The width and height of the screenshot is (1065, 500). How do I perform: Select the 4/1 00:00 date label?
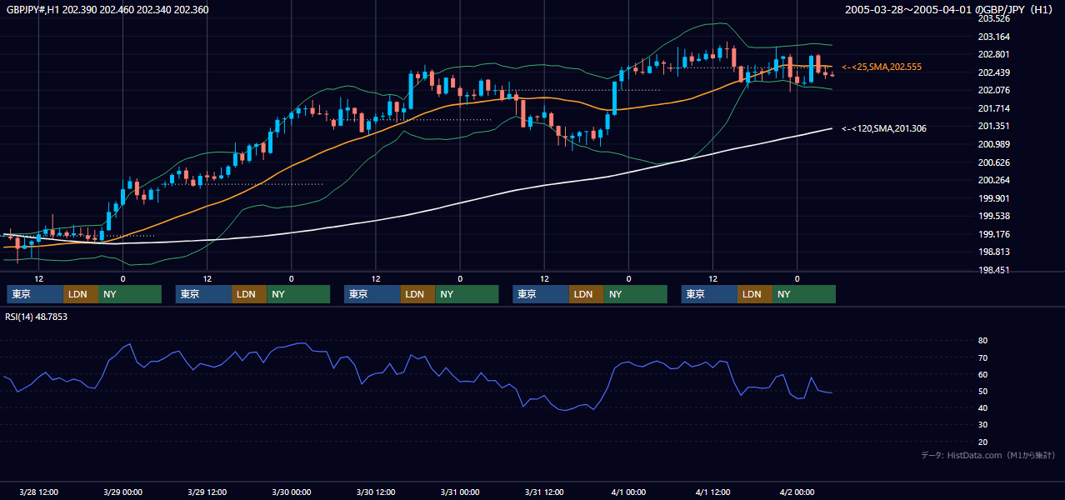click(x=628, y=492)
